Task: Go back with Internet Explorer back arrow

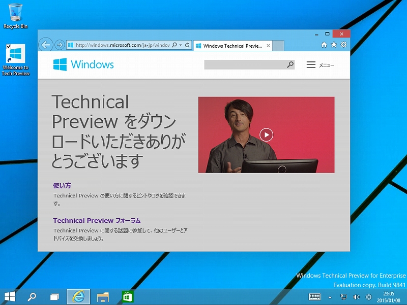Action: [46, 45]
